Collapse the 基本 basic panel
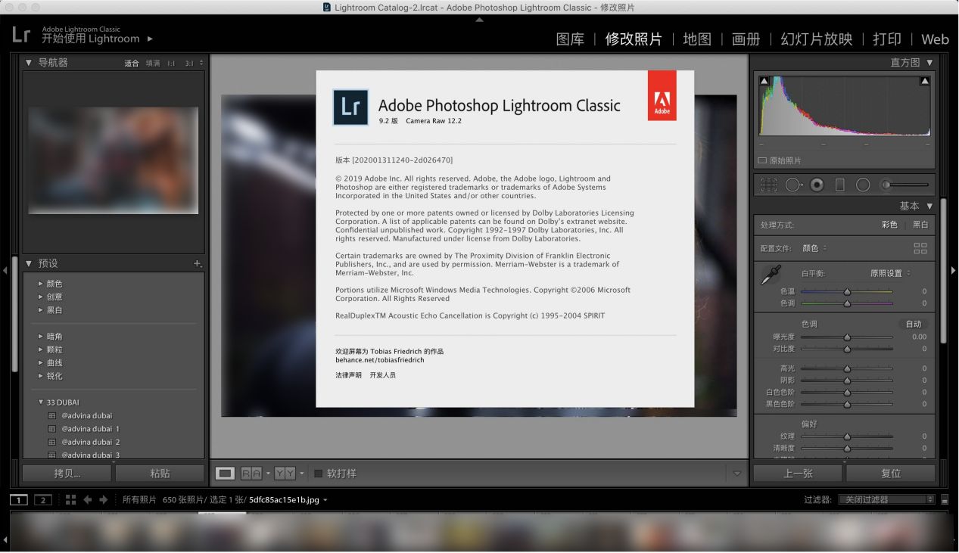Screen dimensions: 959x553 click(929, 206)
